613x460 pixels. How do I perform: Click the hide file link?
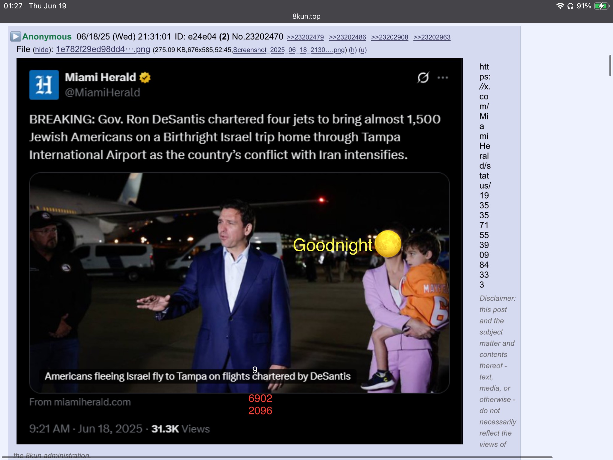click(42, 50)
